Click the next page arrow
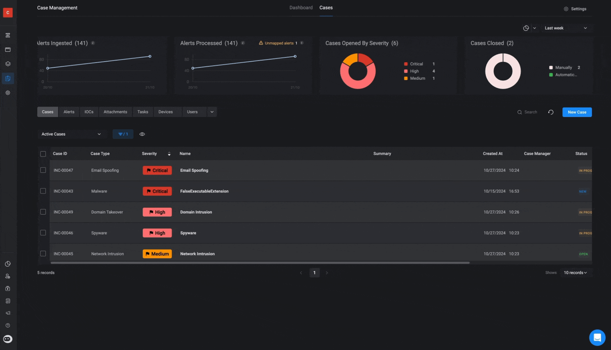 click(x=327, y=273)
